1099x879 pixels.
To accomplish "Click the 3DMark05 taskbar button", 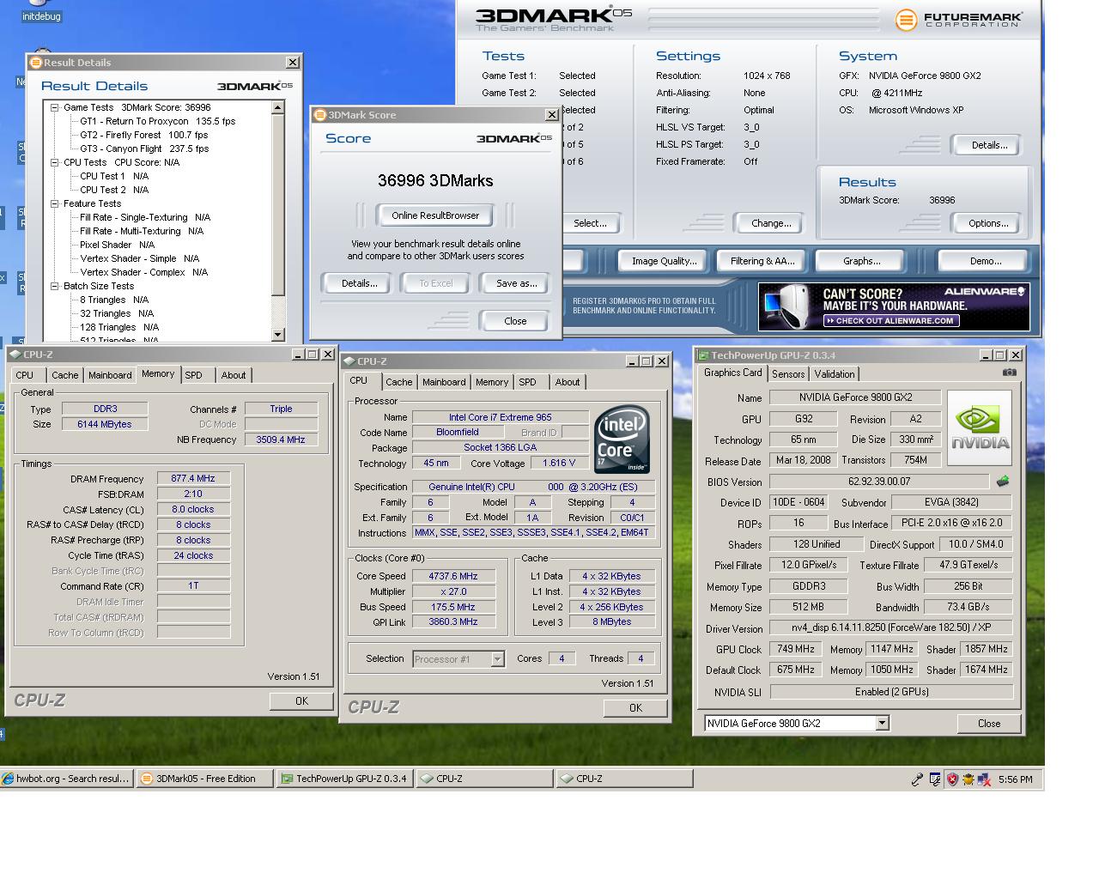I will pyautogui.click(x=204, y=779).
